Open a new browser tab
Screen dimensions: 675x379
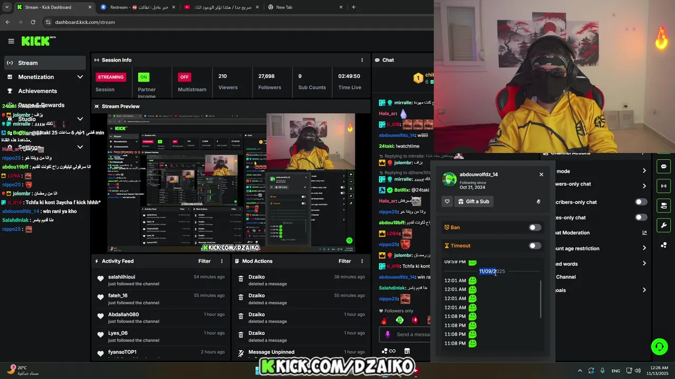353,7
